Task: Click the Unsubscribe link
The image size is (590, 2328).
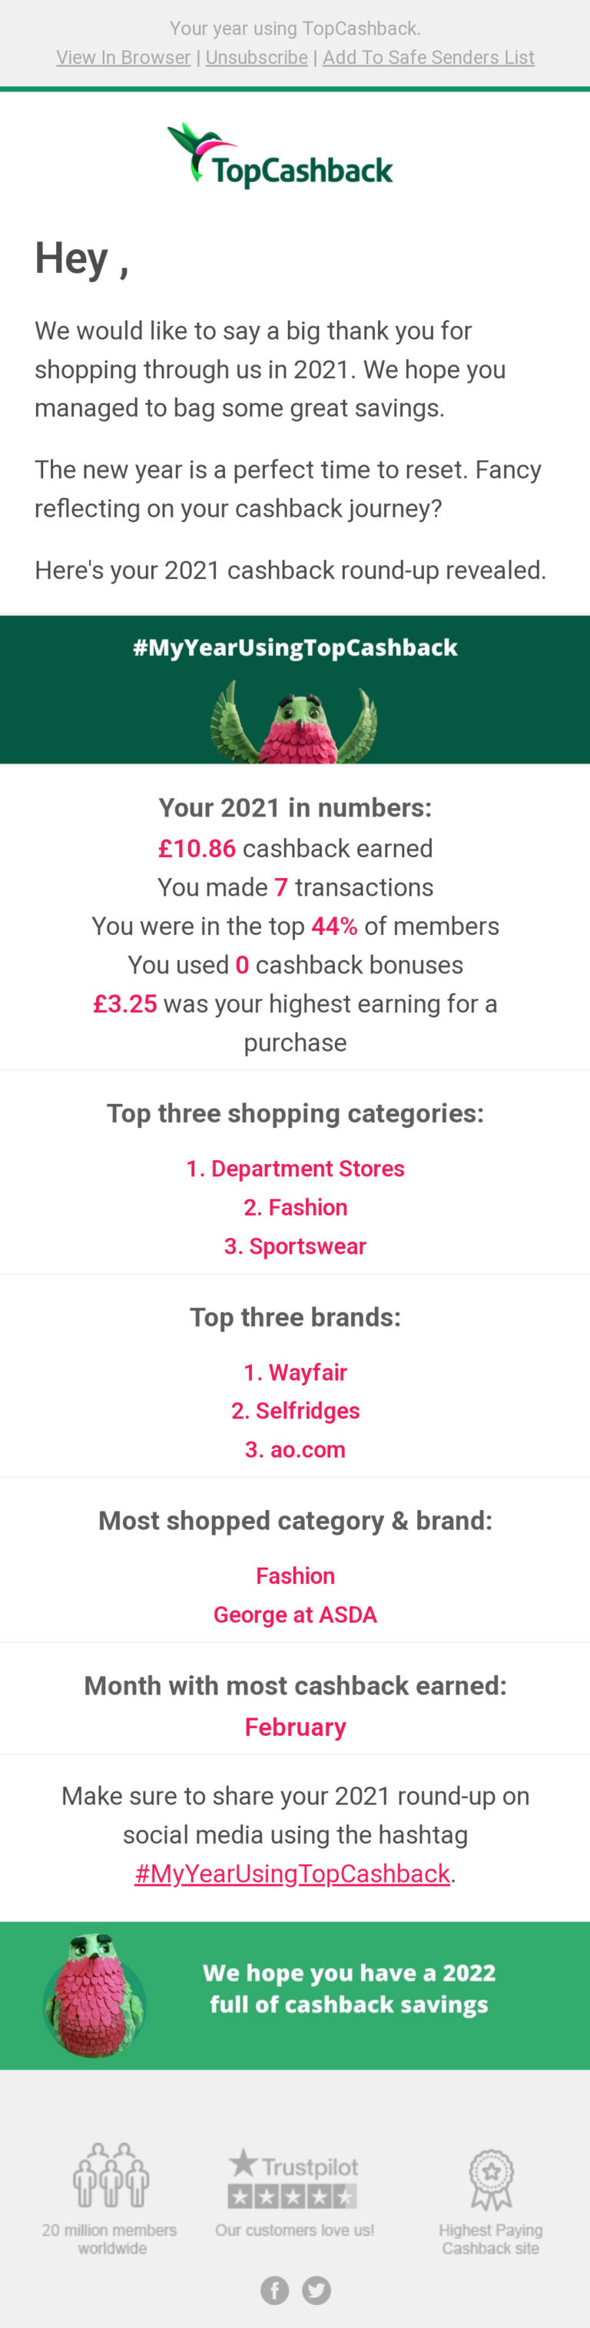Action: click(257, 58)
